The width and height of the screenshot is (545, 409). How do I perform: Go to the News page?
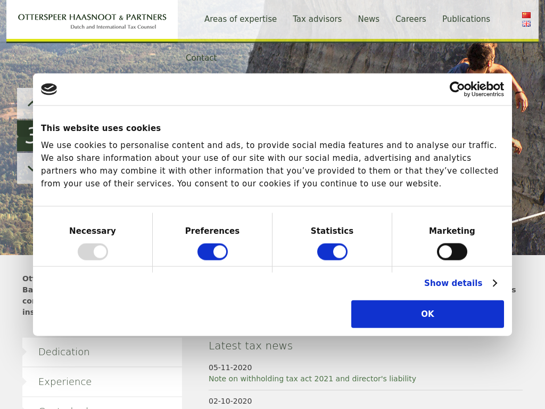pos(368,19)
